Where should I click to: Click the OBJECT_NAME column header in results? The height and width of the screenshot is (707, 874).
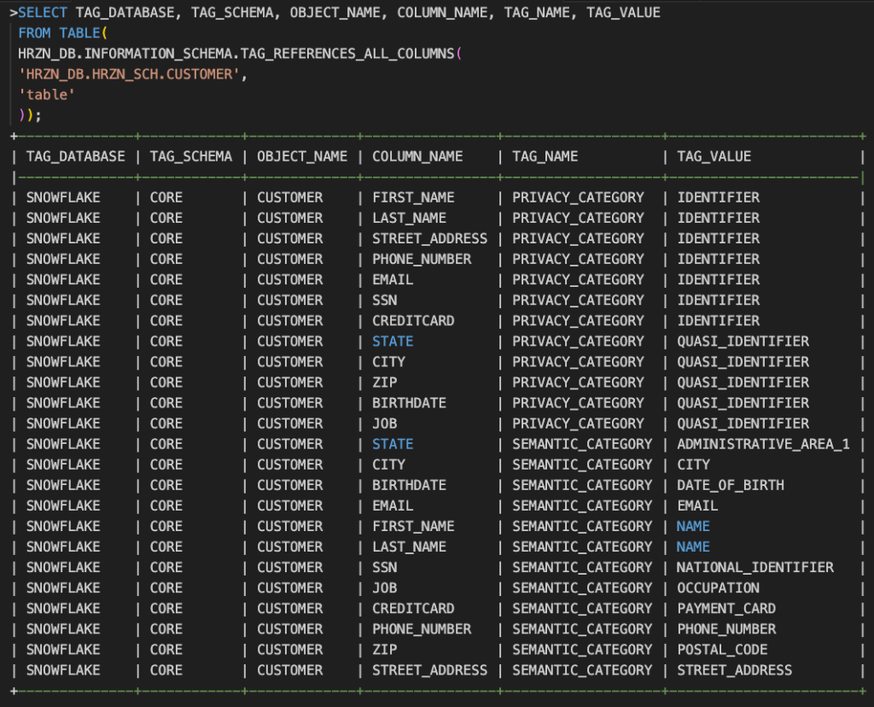302,156
